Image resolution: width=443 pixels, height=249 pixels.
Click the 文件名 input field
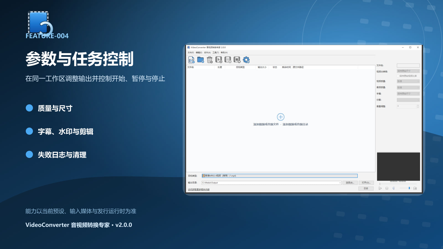[x=408, y=66]
